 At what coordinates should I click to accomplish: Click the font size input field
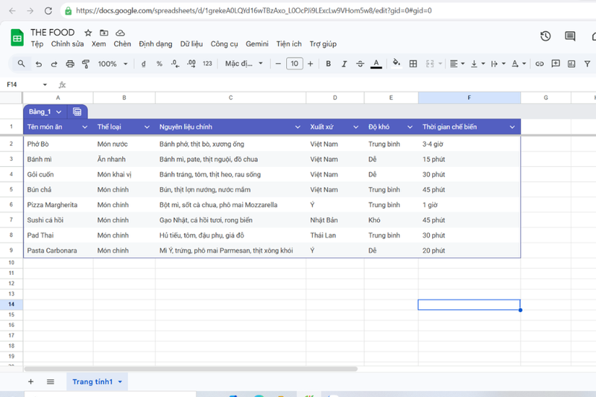click(x=294, y=63)
